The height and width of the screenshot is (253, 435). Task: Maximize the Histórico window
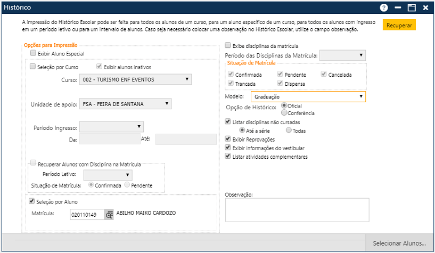click(x=412, y=8)
